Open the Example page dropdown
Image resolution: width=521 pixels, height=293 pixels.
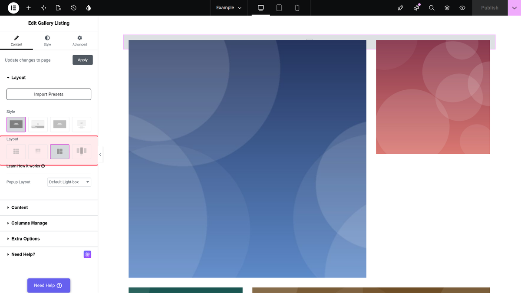pyautogui.click(x=229, y=8)
